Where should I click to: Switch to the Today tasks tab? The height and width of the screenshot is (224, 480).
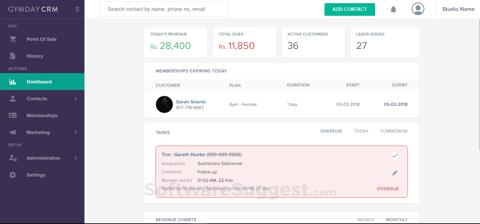pos(361,131)
